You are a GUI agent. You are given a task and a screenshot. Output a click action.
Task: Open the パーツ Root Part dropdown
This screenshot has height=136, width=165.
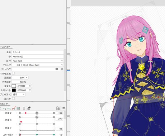click(38, 61)
